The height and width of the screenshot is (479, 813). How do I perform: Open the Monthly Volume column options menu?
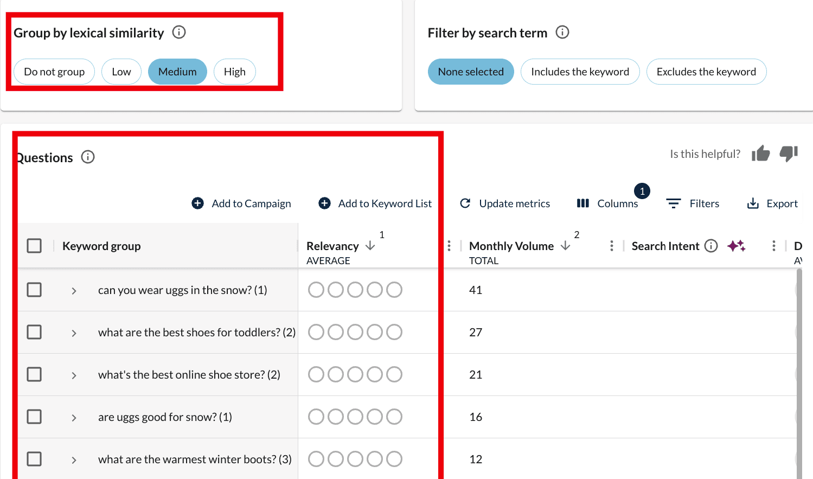point(612,246)
